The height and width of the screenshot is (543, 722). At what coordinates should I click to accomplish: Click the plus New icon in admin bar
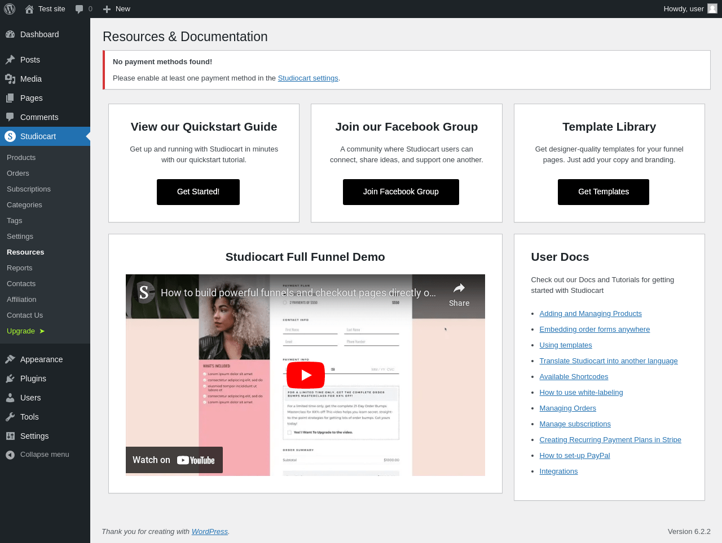click(x=107, y=9)
